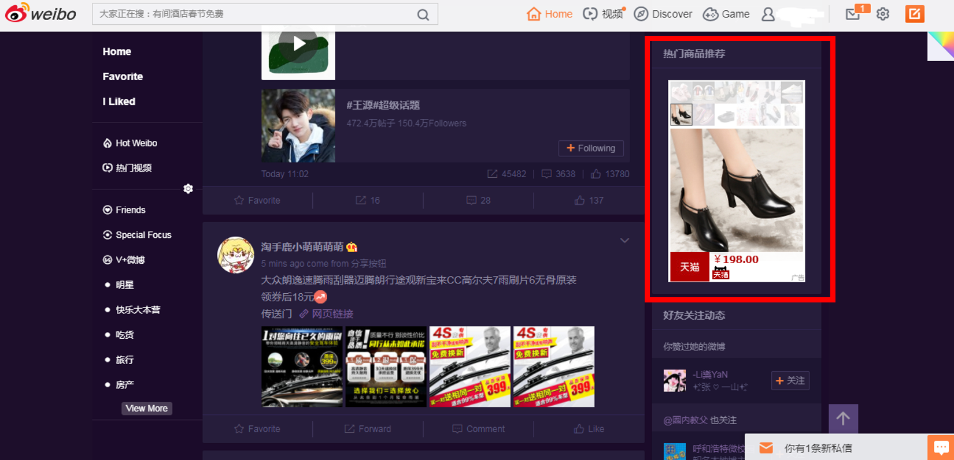This screenshot has width=954, height=460.
Task: Open V+微博 in sidebar
Action: pyautogui.click(x=124, y=260)
